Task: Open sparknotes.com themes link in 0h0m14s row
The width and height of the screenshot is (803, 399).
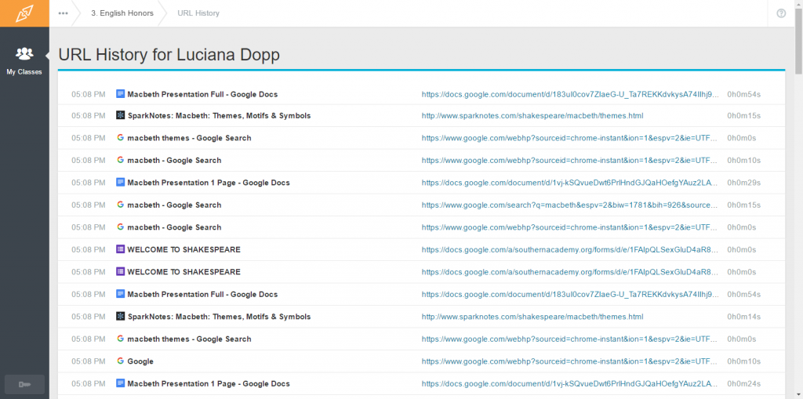Action: click(532, 317)
